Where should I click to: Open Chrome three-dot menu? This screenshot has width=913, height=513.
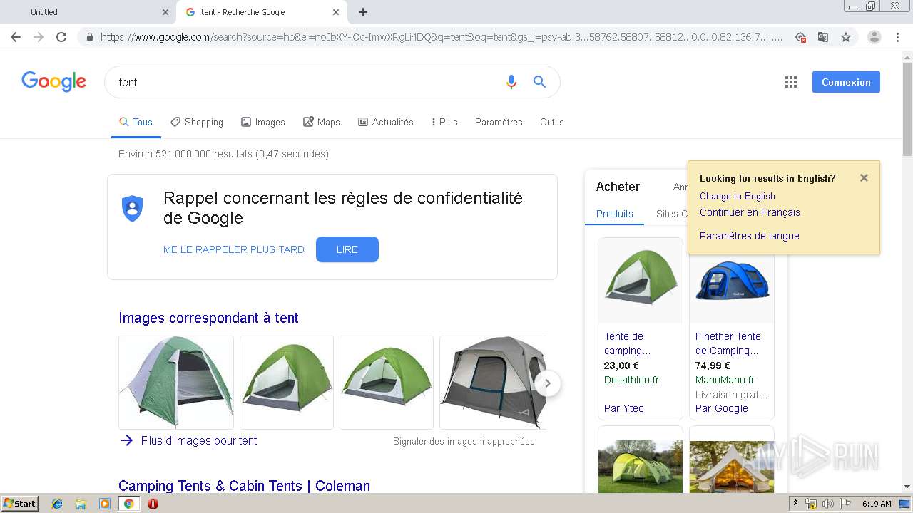pos(897,37)
